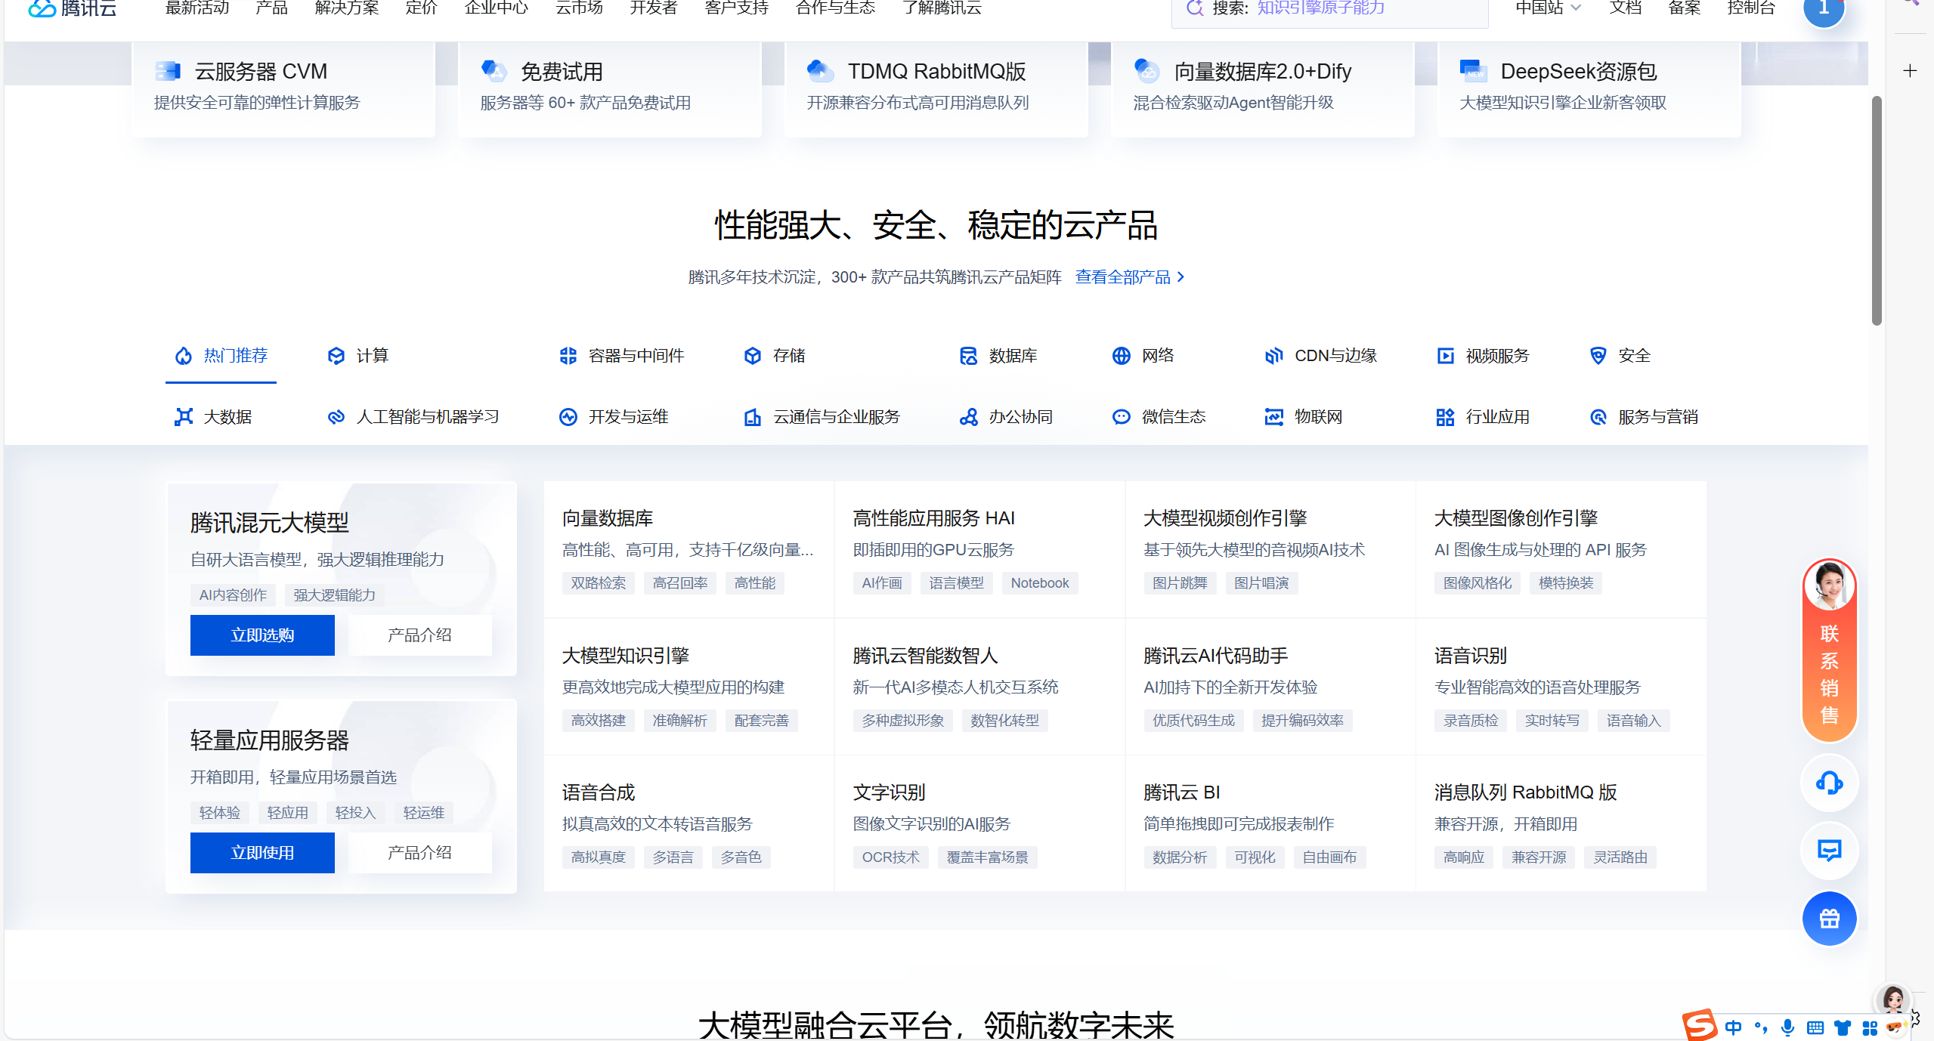Click the 立即选购 button
Image resolution: width=1934 pixels, height=1041 pixels.
pyautogui.click(x=262, y=635)
